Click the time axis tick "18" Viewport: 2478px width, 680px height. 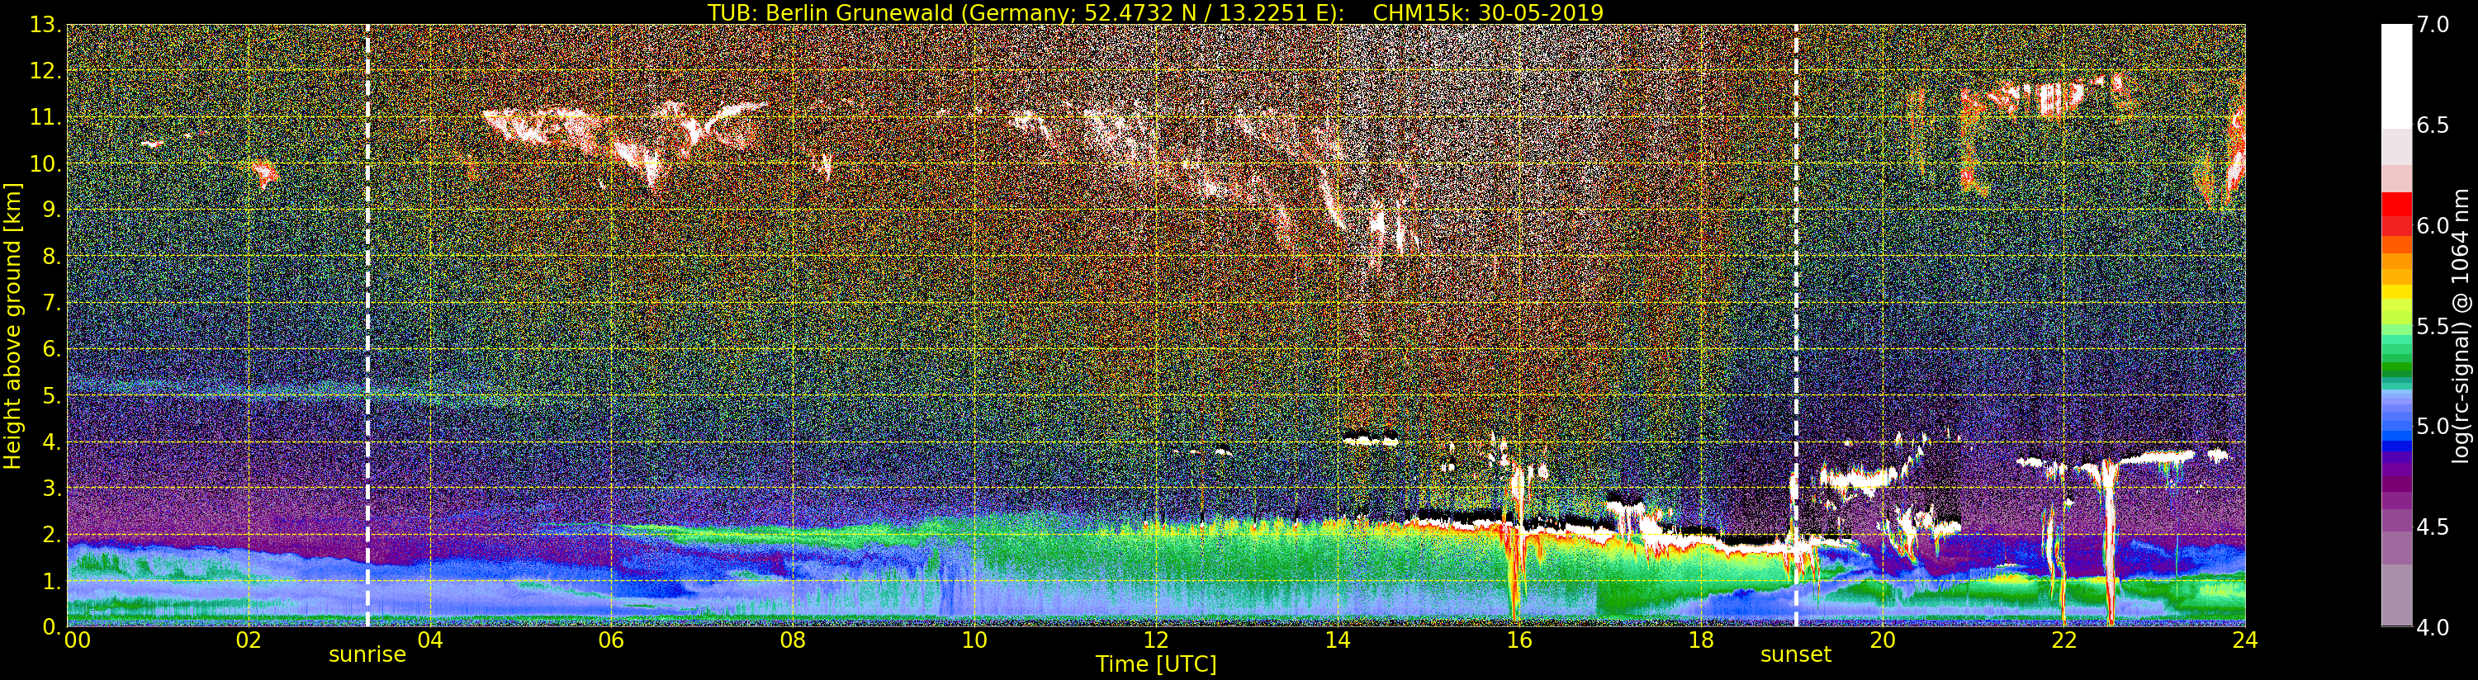(x=1701, y=640)
